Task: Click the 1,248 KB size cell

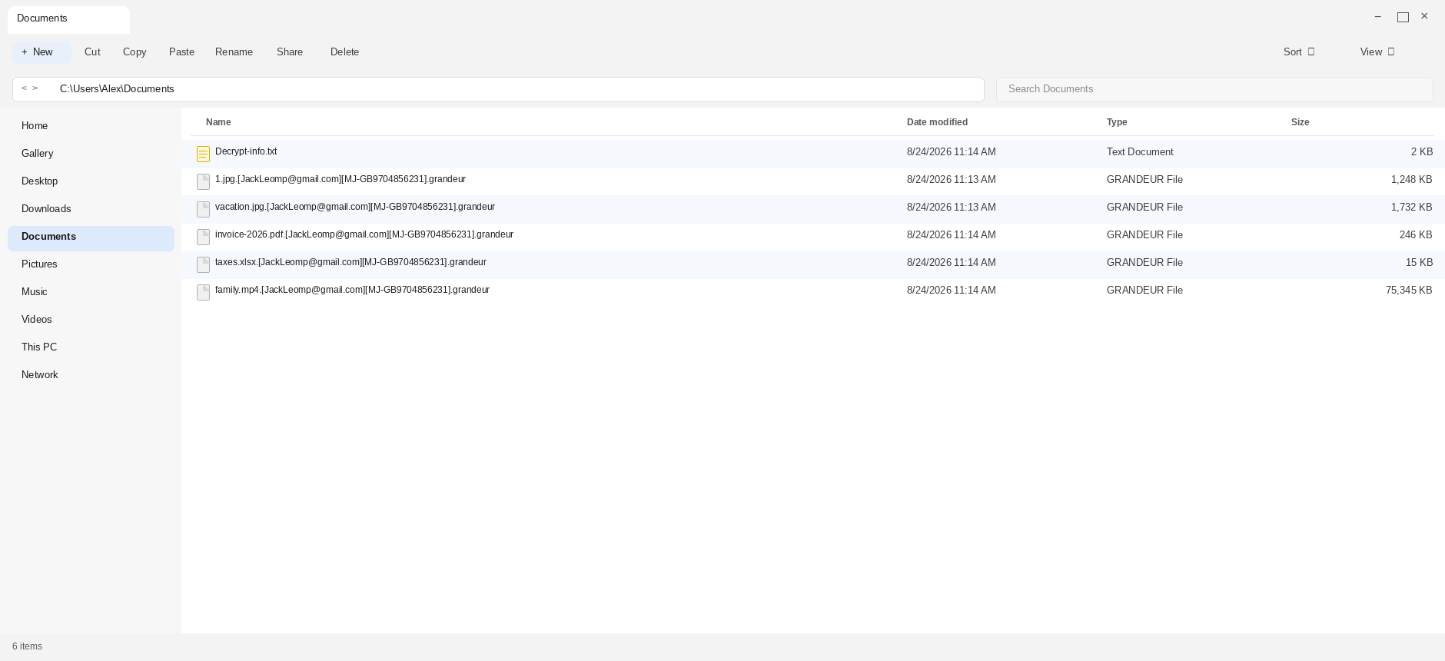Action: [1412, 180]
